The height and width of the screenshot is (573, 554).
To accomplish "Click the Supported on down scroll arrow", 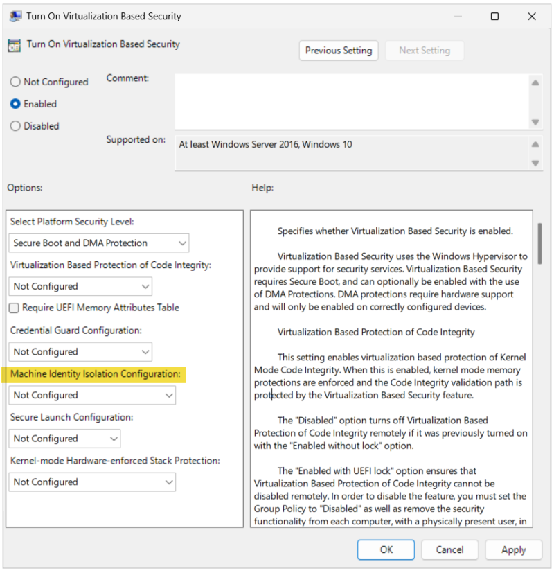I will pos(535,163).
